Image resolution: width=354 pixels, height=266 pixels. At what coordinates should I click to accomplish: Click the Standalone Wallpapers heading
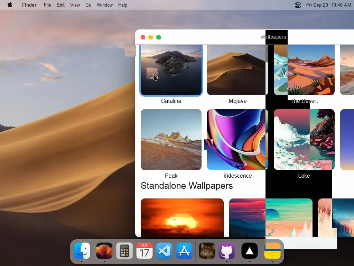click(187, 186)
